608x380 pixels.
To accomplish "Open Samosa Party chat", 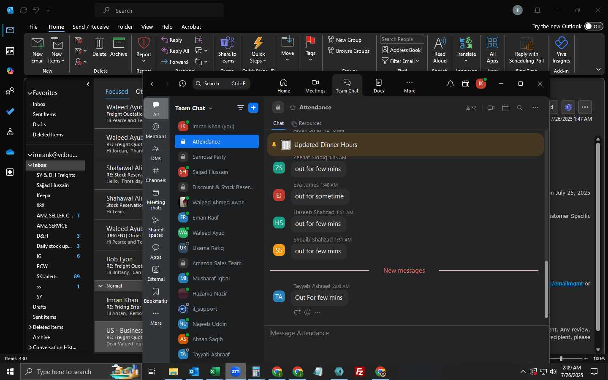I will 217,157.
